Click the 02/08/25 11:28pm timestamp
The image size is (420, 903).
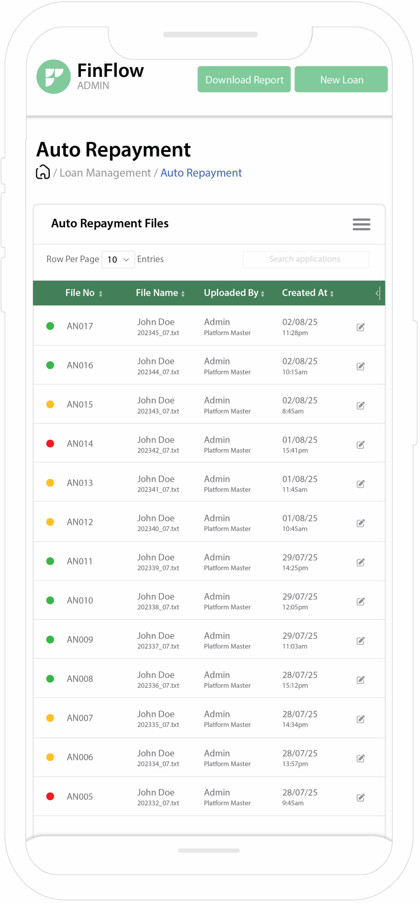(299, 327)
